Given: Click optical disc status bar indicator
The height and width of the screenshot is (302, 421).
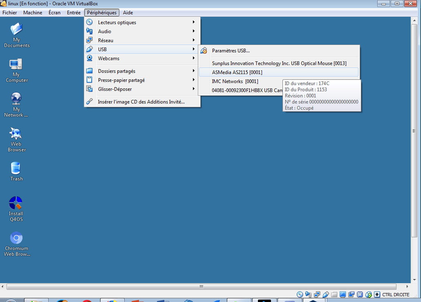Looking at the screenshot, I should pos(300,295).
